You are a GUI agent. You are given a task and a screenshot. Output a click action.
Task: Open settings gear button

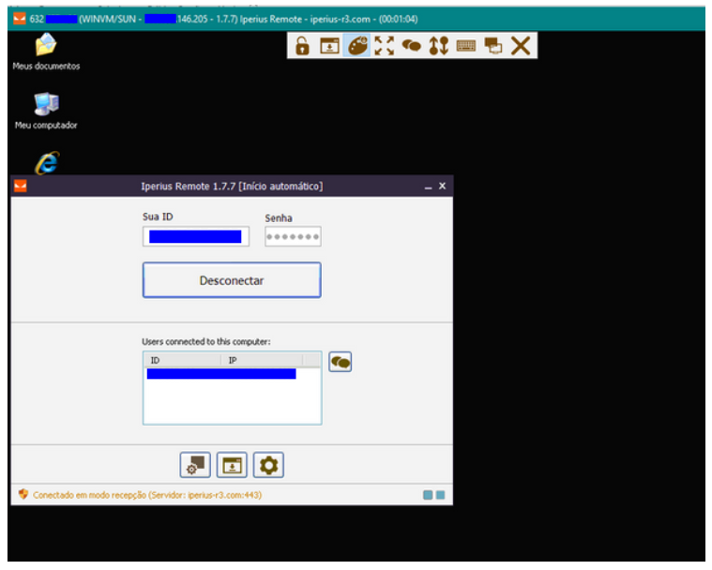tap(268, 465)
